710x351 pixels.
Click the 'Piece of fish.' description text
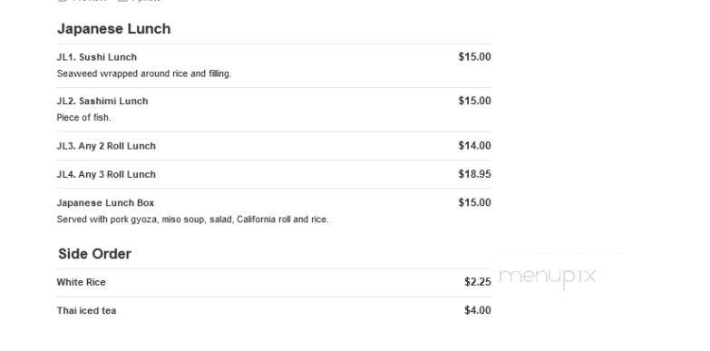[83, 118]
